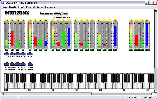Click the vertical scrollbar up arrow
This screenshot has width=158, height=100.
(156, 10)
